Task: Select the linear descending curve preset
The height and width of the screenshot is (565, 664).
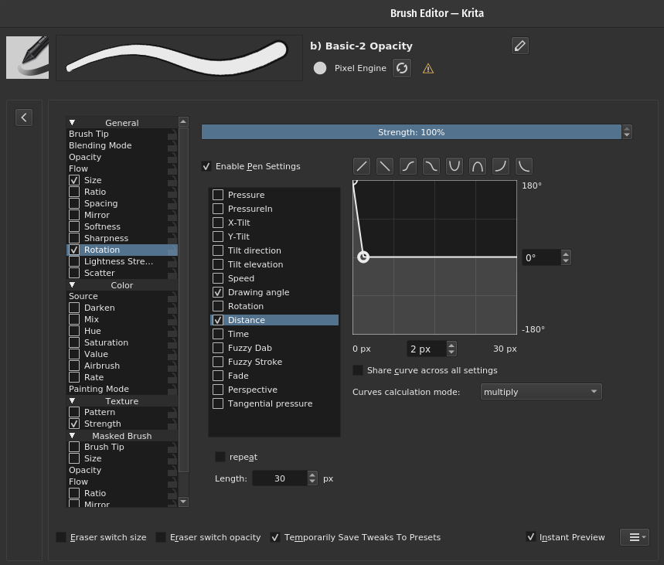Action: tap(384, 166)
